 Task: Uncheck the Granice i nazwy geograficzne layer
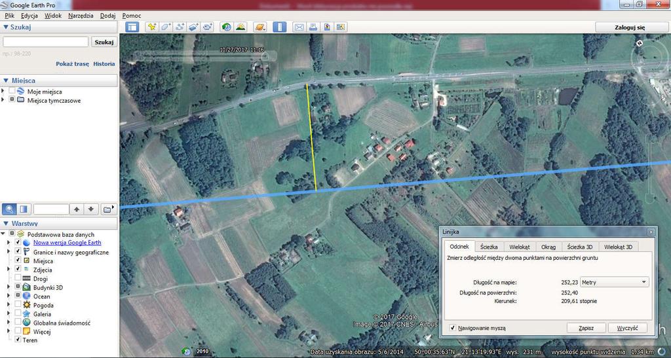pos(18,251)
